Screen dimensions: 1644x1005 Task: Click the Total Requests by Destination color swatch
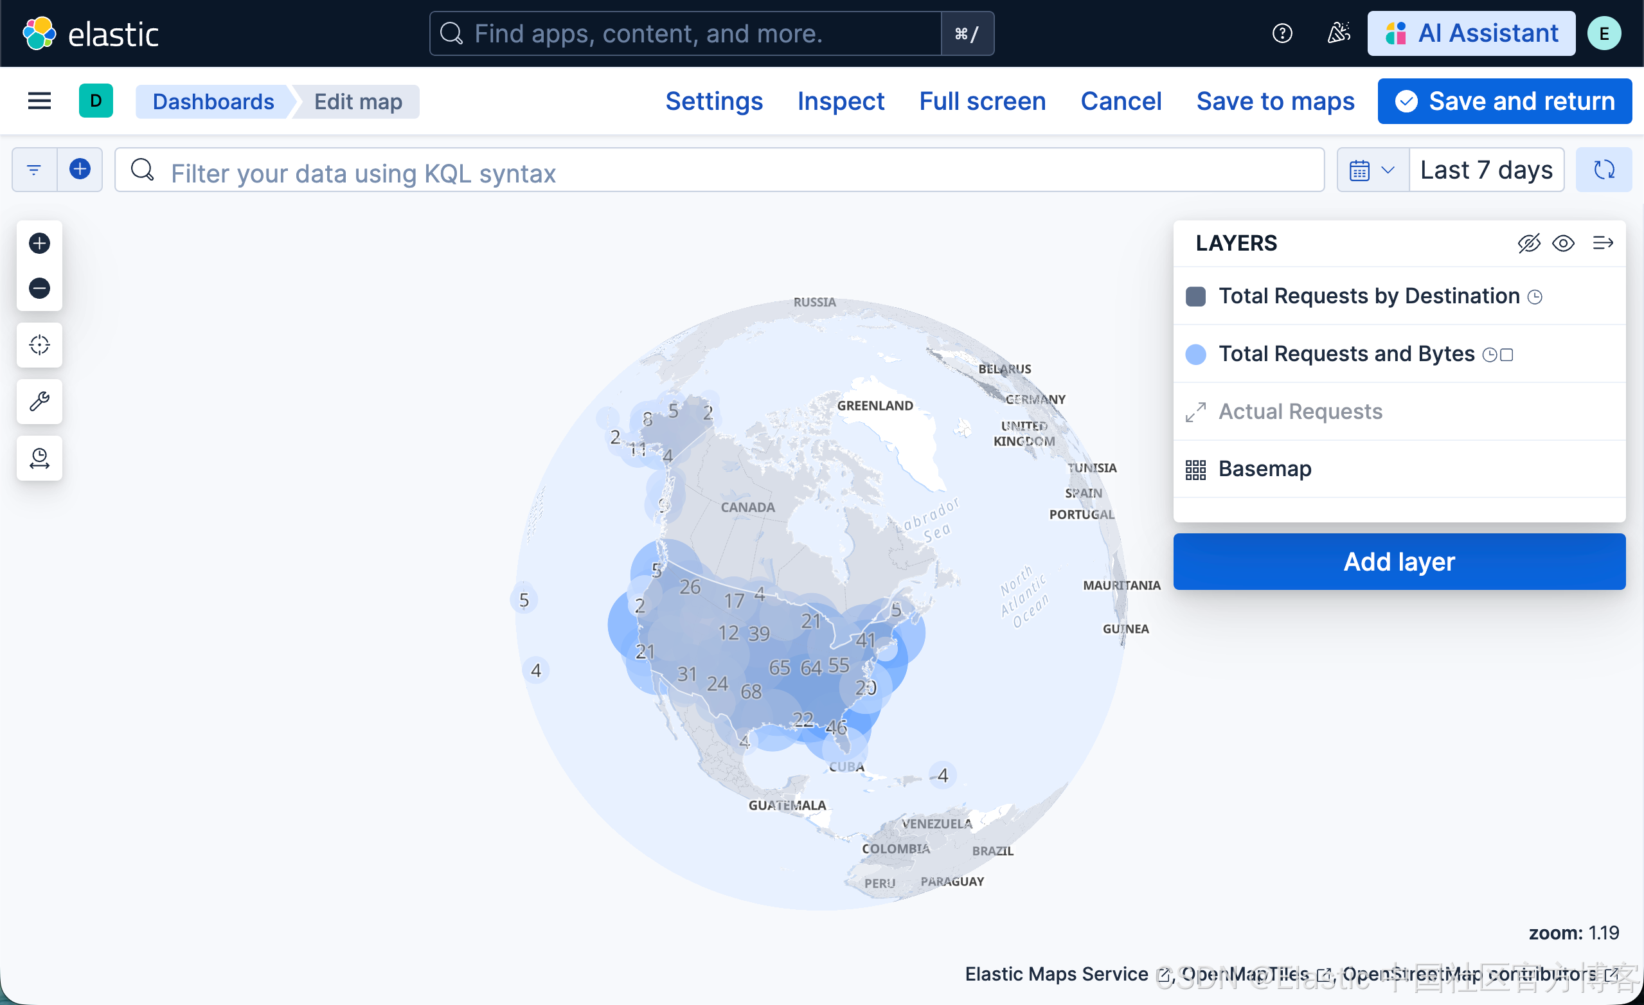(1195, 297)
